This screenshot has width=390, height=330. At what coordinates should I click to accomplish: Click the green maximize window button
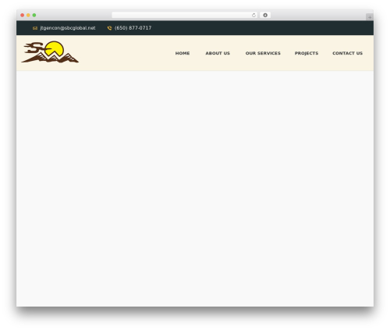(34, 16)
